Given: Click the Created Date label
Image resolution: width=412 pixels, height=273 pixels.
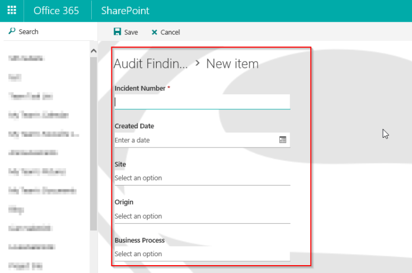Looking at the screenshot, I should pyautogui.click(x=134, y=126).
